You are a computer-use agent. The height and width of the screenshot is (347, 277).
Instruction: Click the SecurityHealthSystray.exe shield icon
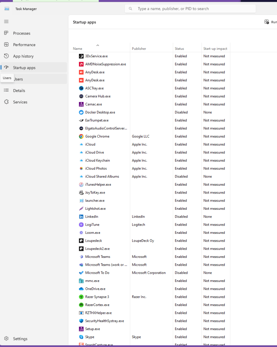(x=81, y=321)
